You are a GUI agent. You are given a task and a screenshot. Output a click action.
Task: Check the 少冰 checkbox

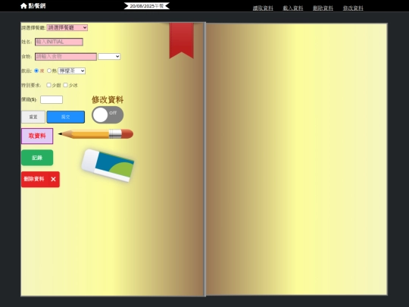tap(65, 85)
